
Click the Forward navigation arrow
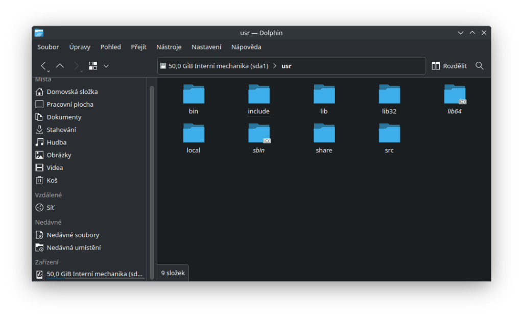[x=77, y=66]
